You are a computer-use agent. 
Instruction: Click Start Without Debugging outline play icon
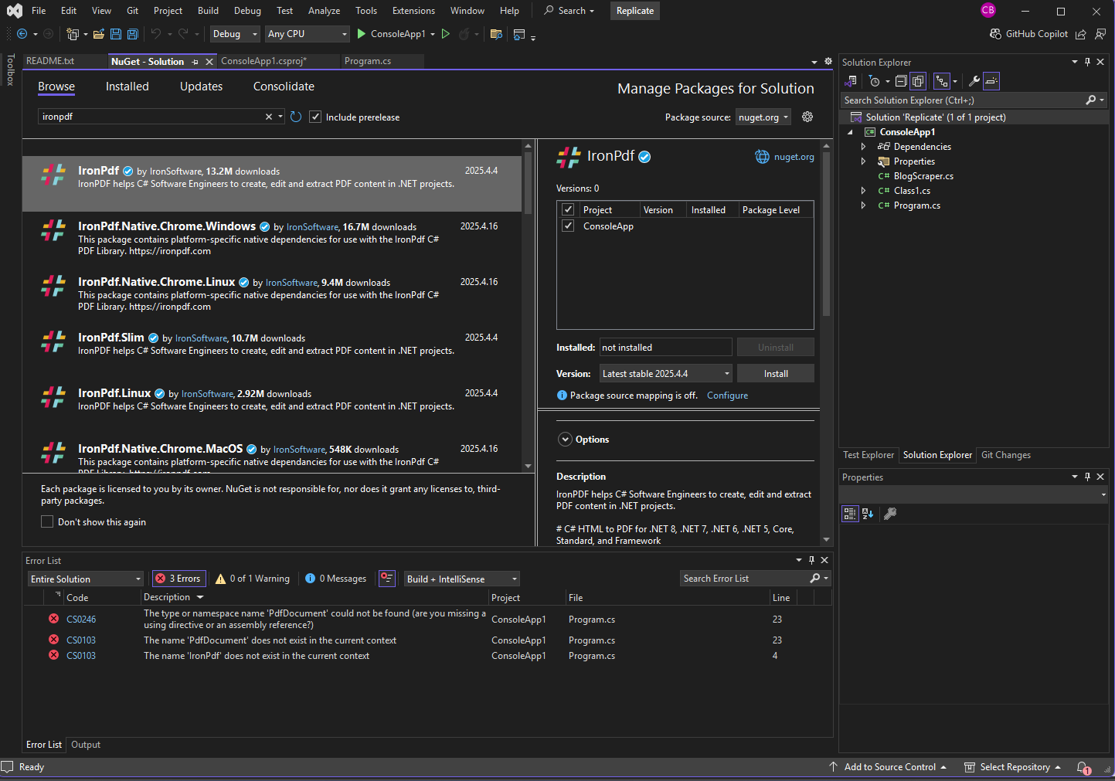click(x=446, y=34)
